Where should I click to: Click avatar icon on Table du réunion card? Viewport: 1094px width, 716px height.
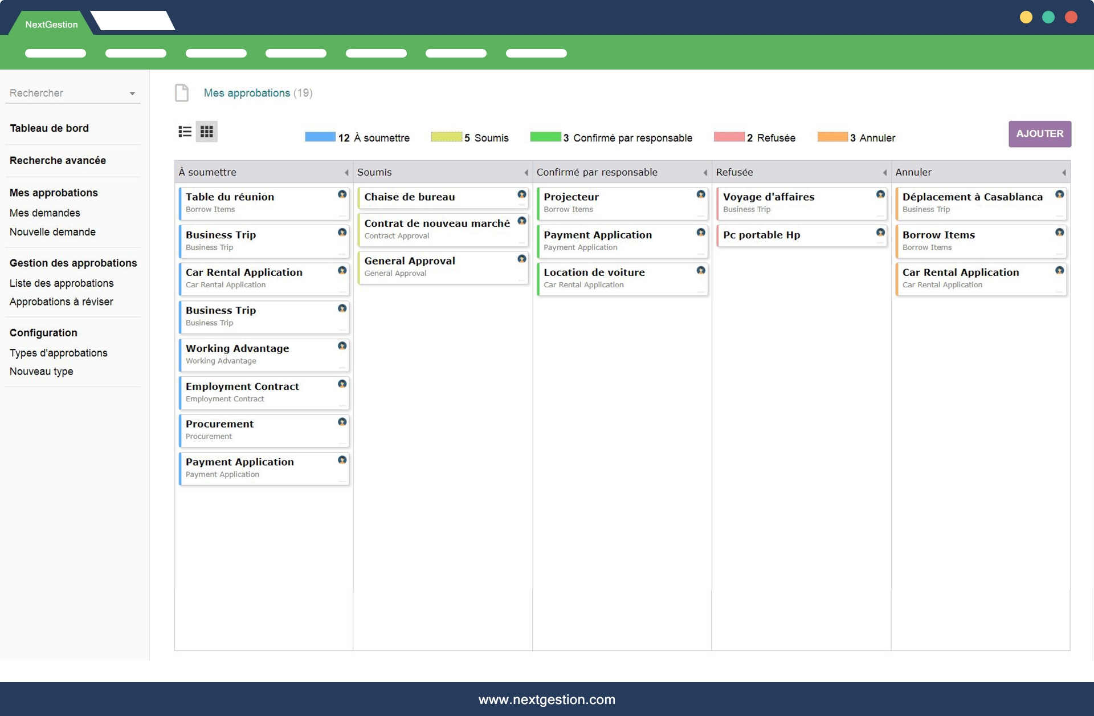(x=342, y=194)
